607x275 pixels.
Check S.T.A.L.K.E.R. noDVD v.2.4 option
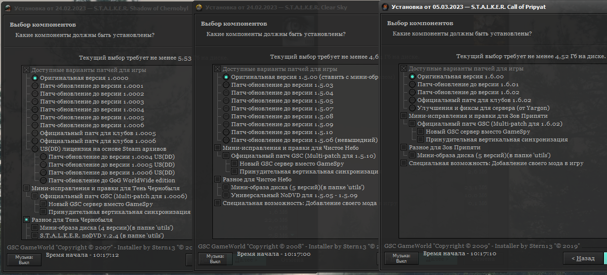point(35,236)
